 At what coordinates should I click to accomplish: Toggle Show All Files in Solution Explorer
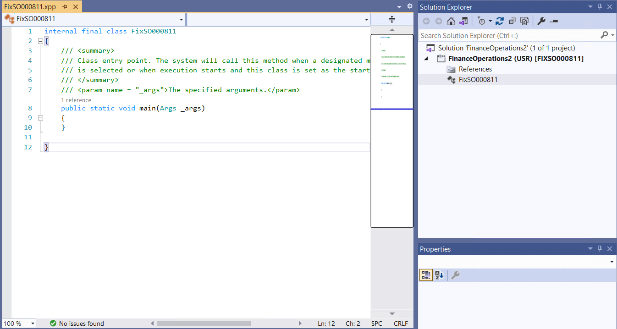click(524, 21)
